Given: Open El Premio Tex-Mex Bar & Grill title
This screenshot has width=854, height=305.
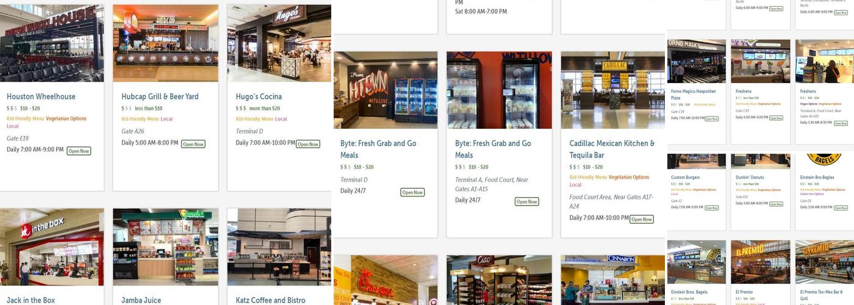Looking at the screenshot, I should coord(821,295).
